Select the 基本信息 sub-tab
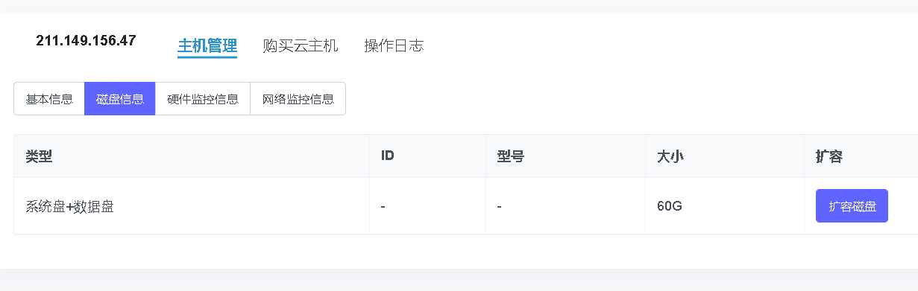This screenshot has width=918, height=291. pyautogui.click(x=49, y=99)
